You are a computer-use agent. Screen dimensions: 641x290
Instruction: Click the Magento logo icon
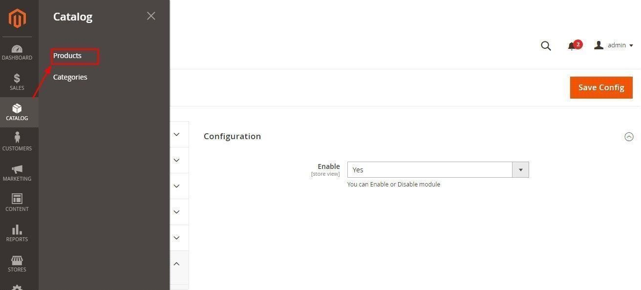tap(17, 19)
